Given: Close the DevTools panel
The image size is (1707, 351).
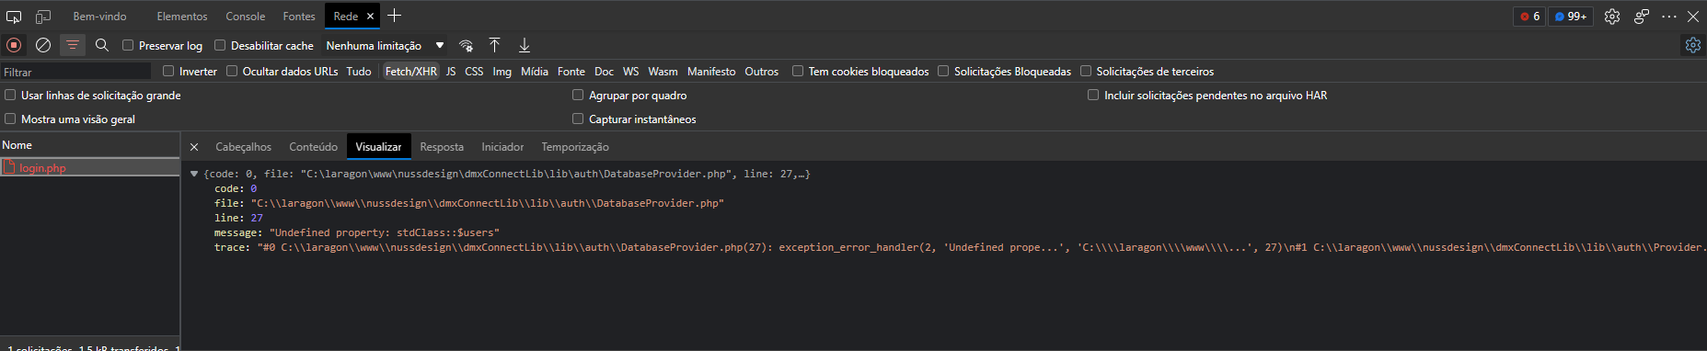Looking at the screenshot, I should (1693, 17).
